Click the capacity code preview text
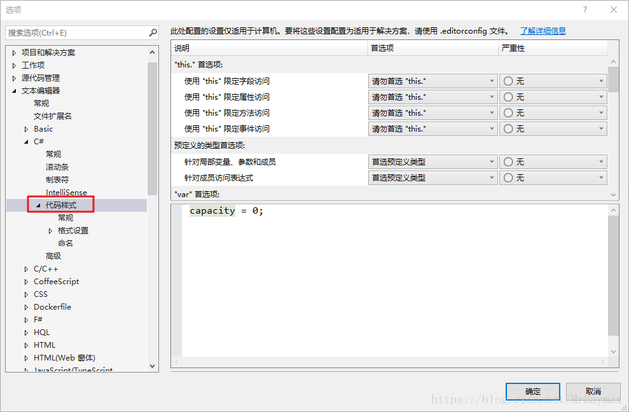The width and height of the screenshot is (629, 412). pos(212,210)
